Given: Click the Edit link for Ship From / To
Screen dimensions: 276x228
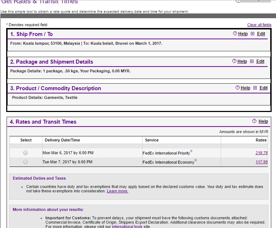Looking at the screenshot, I should point(261,34).
